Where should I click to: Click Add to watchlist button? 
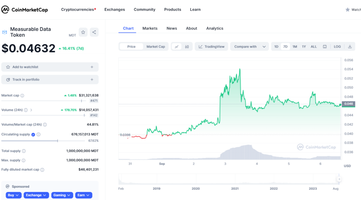(50, 67)
